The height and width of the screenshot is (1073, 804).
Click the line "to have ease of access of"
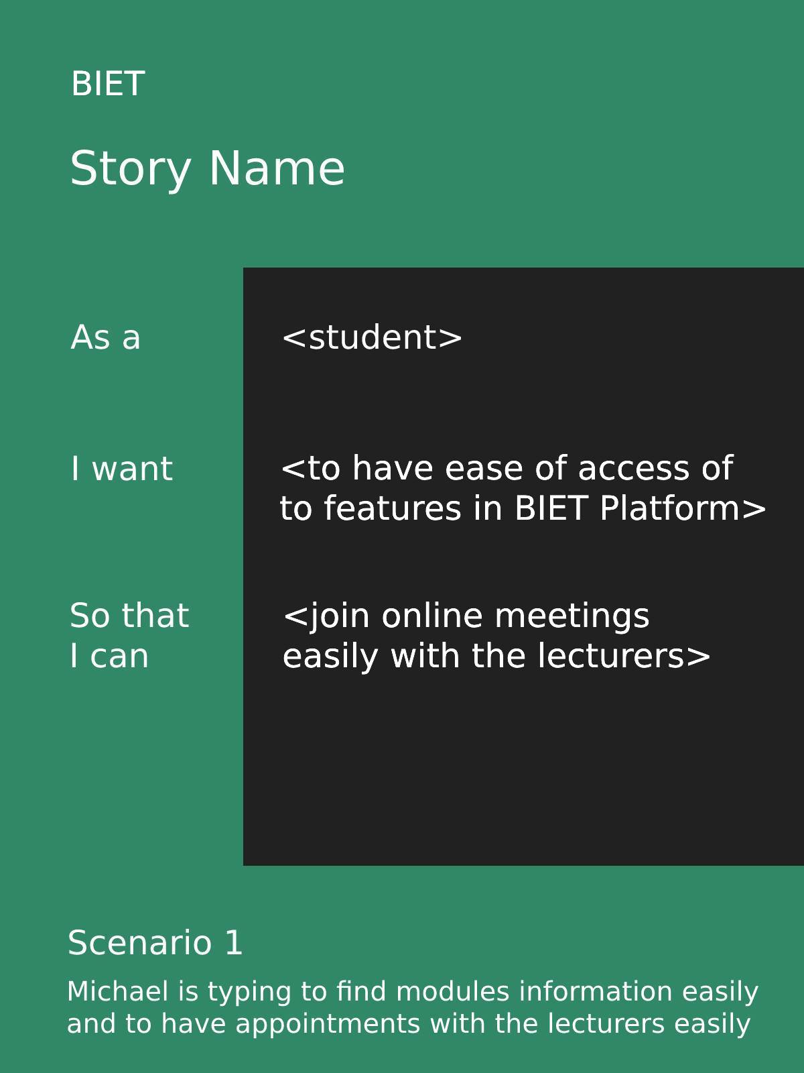(507, 468)
